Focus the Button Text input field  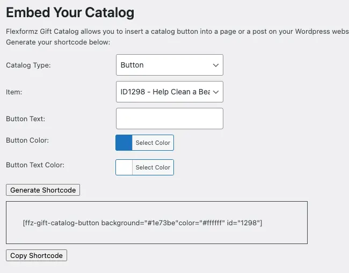pos(169,119)
